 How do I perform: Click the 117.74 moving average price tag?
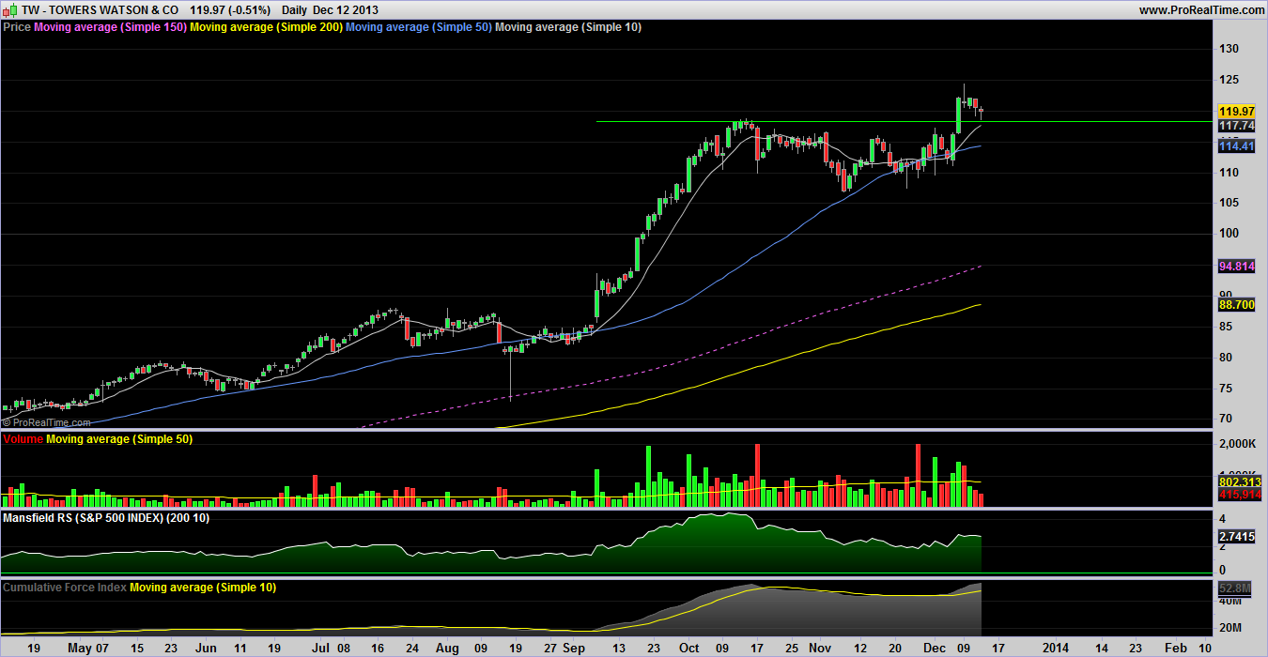point(1236,125)
